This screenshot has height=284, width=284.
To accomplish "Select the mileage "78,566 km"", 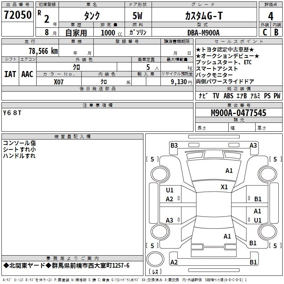I will pyautogui.click(x=43, y=51).
